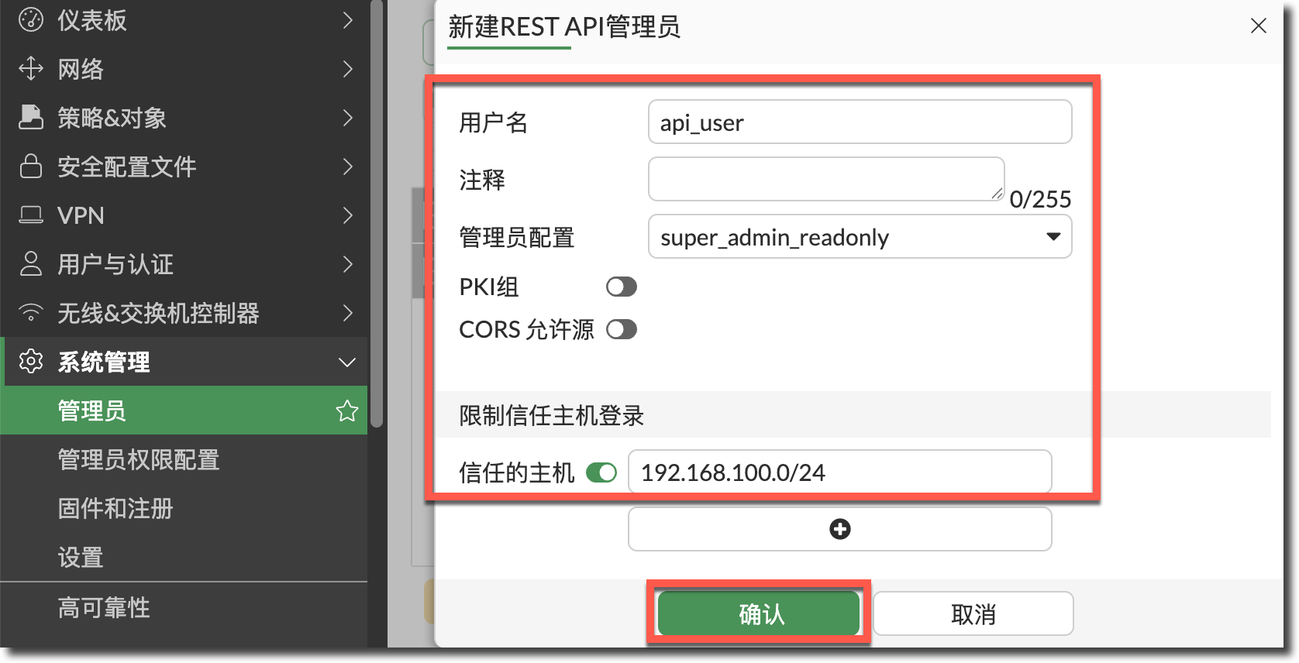Image resolution: width=1299 pixels, height=663 pixels.
Task: Disable the 信任的主机 toggle
Action: [601, 472]
